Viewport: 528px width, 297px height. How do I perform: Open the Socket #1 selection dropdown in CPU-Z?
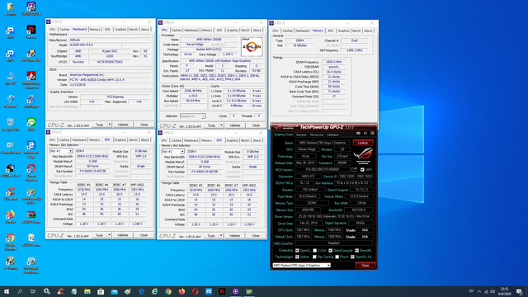(192, 116)
